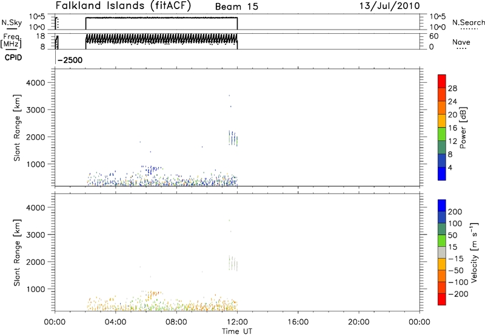The height and width of the screenshot is (335, 485).
Task: Click the '20:00' time tick label
Action: [359, 322]
